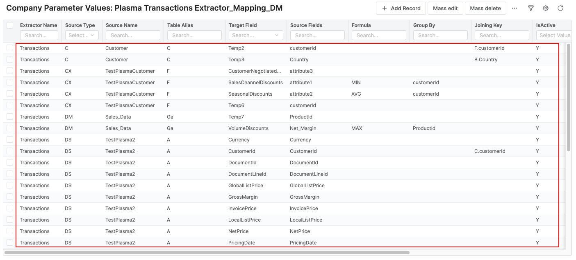Image resolution: width=576 pixels, height=260 pixels.
Task: Focus the Formula search input
Action: click(x=379, y=36)
